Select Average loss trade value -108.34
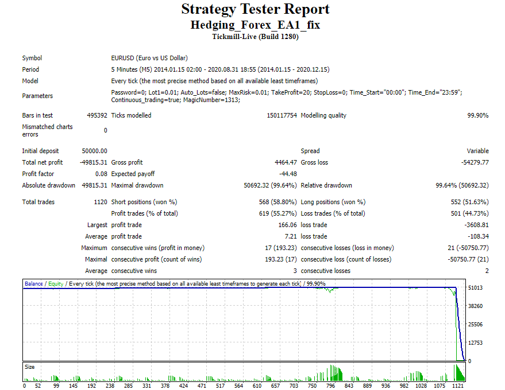This screenshot has width=505, height=390. coord(477,237)
